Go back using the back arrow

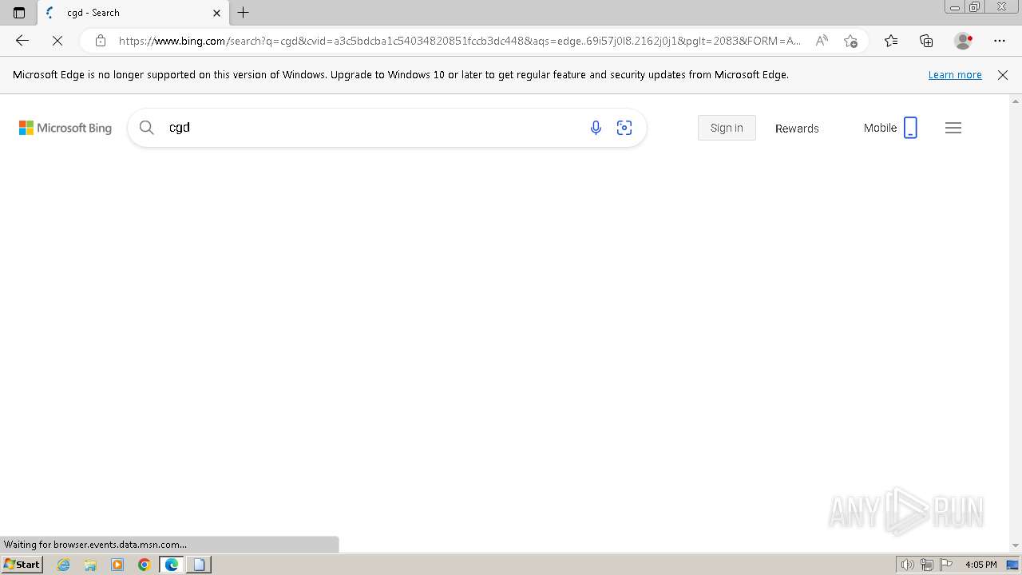[22, 41]
